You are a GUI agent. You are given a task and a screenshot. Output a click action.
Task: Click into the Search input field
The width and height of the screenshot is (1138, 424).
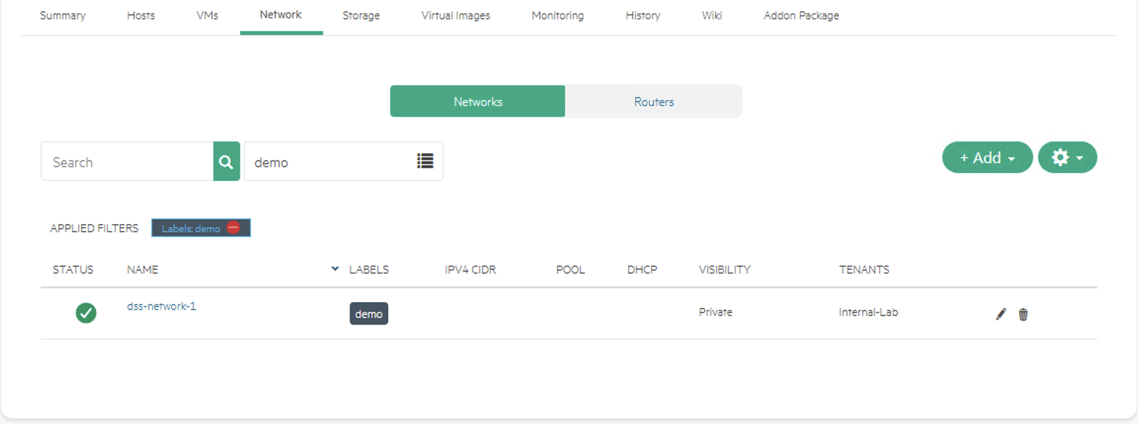point(127,162)
